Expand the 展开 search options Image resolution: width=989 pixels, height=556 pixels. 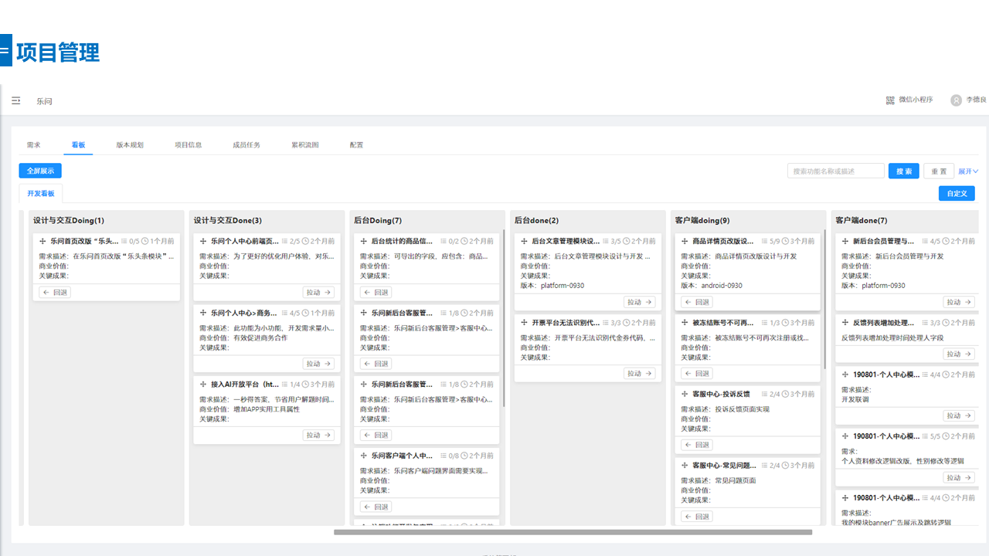click(x=968, y=171)
